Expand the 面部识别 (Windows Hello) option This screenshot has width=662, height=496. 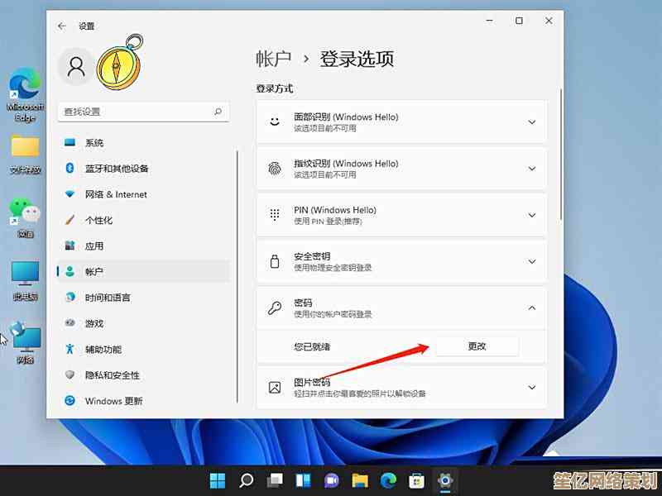pos(532,122)
